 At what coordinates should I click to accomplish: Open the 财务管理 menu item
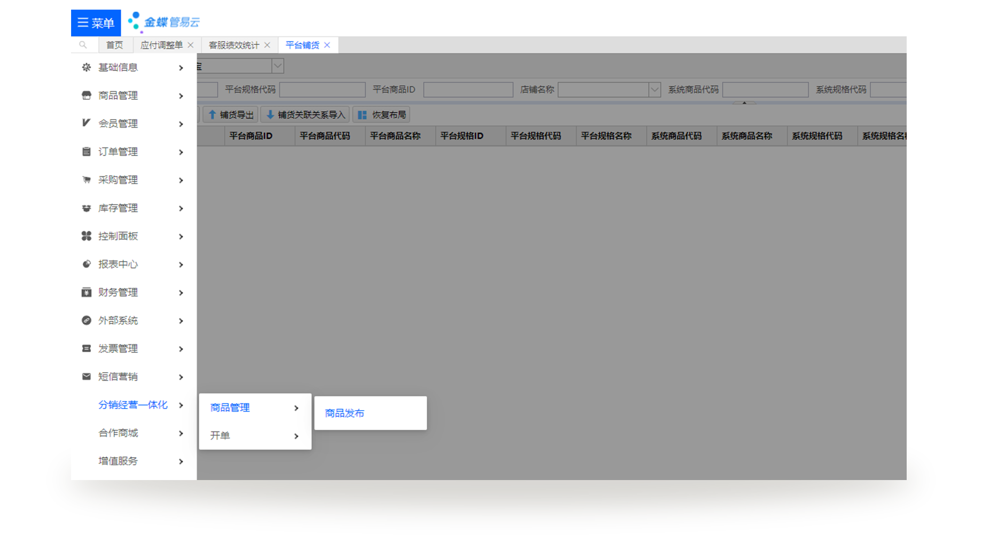(x=134, y=292)
